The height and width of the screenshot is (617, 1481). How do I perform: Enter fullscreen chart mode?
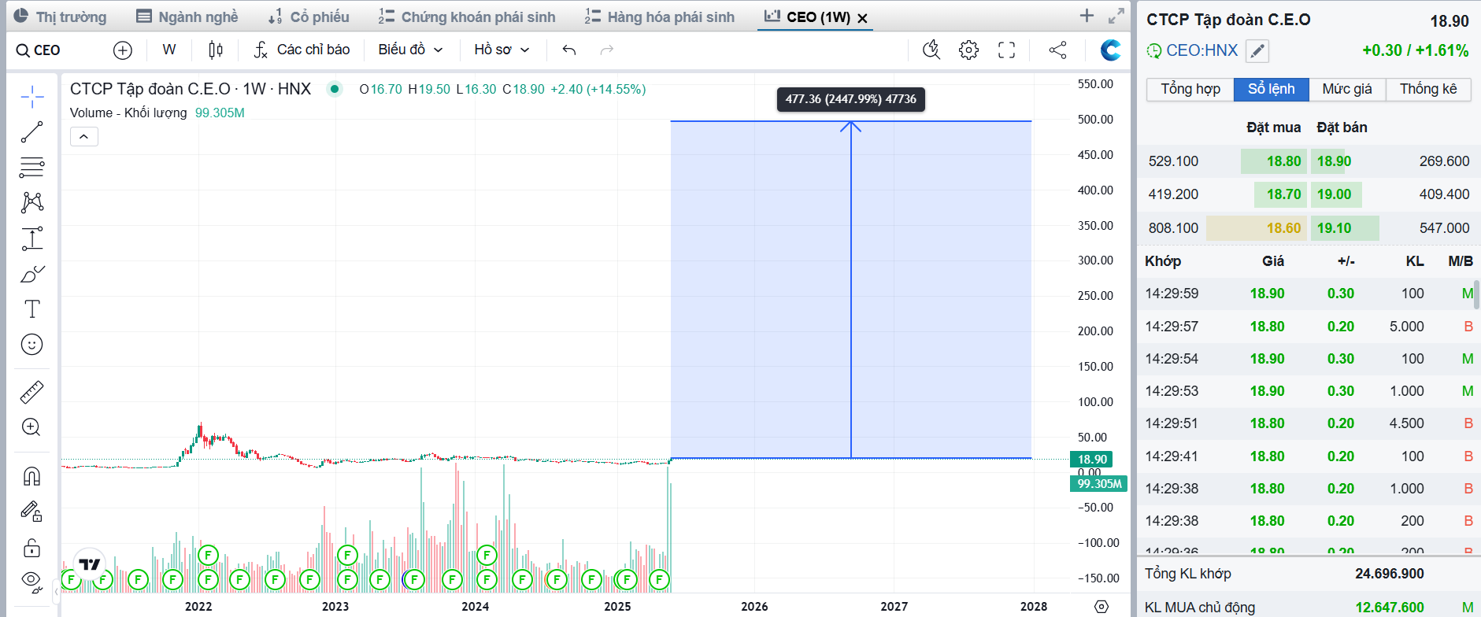pos(1006,50)
